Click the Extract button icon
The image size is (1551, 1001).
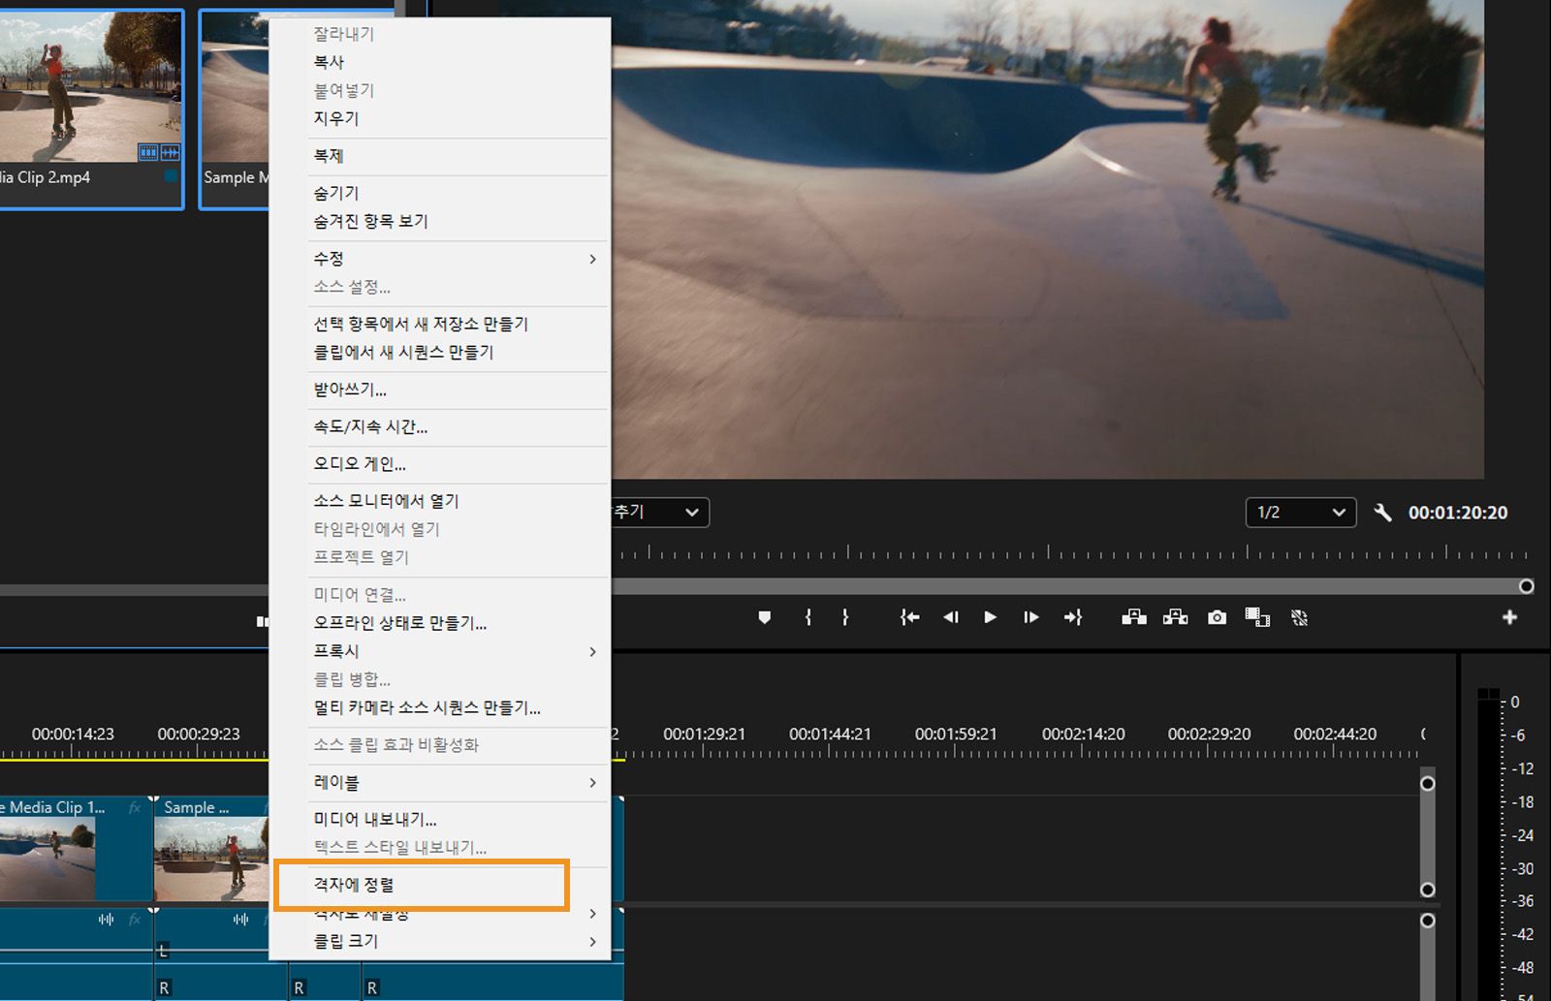pyautogui.click(x=1175, y=617)
